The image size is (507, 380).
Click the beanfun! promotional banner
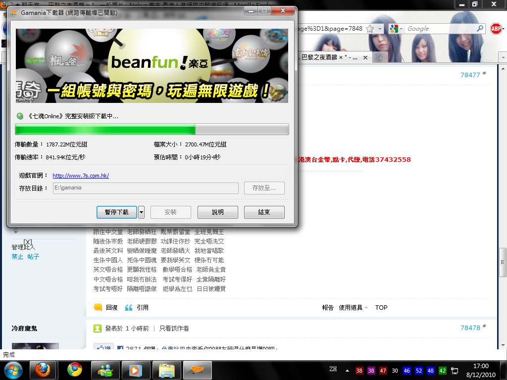pyautogui.click(x=152, y=66)
